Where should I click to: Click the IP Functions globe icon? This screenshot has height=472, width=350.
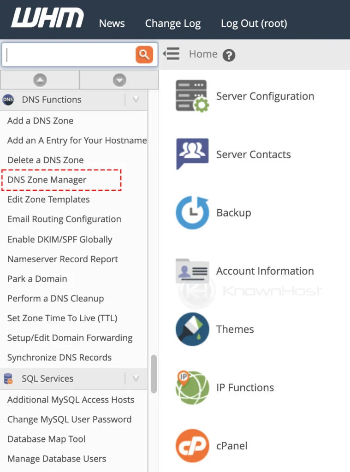192,388
